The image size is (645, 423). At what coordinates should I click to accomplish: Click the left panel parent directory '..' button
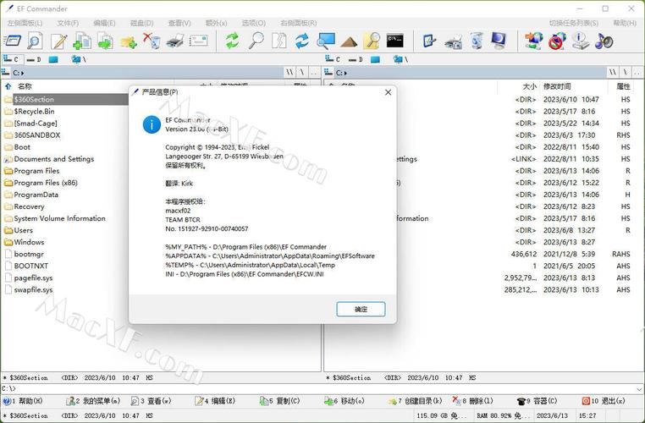tap(313, 73)
